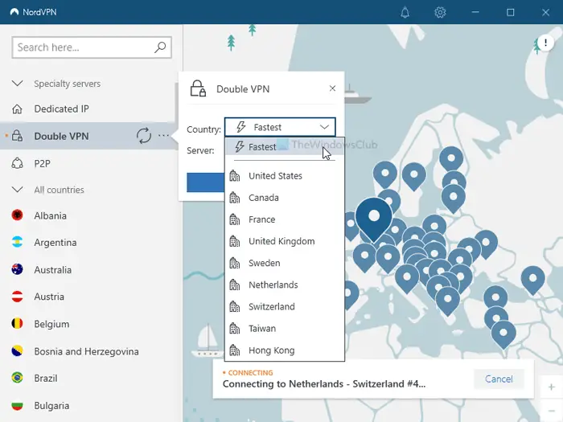The height and width of the screenshot is (422, 563).
Task: Close the Double VPN popup
Action: point(333,89)
